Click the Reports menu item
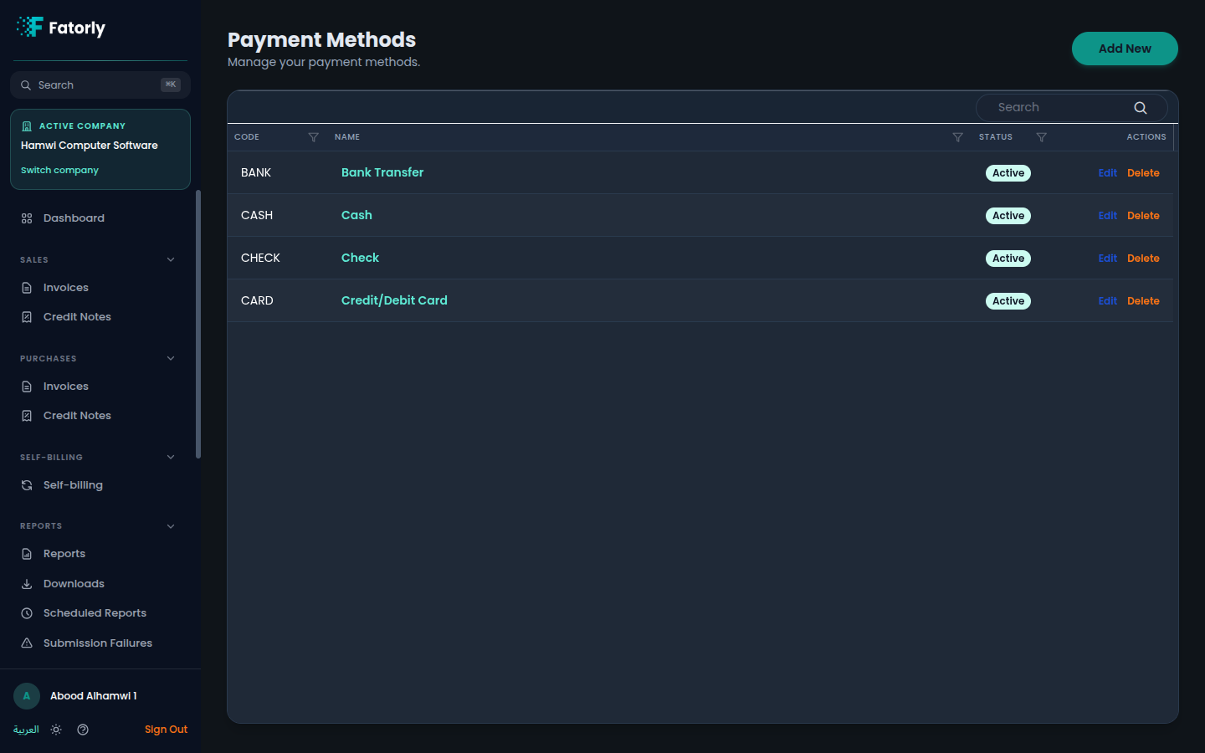This screenshot has height=753, width=1205. tap(100, 554)
